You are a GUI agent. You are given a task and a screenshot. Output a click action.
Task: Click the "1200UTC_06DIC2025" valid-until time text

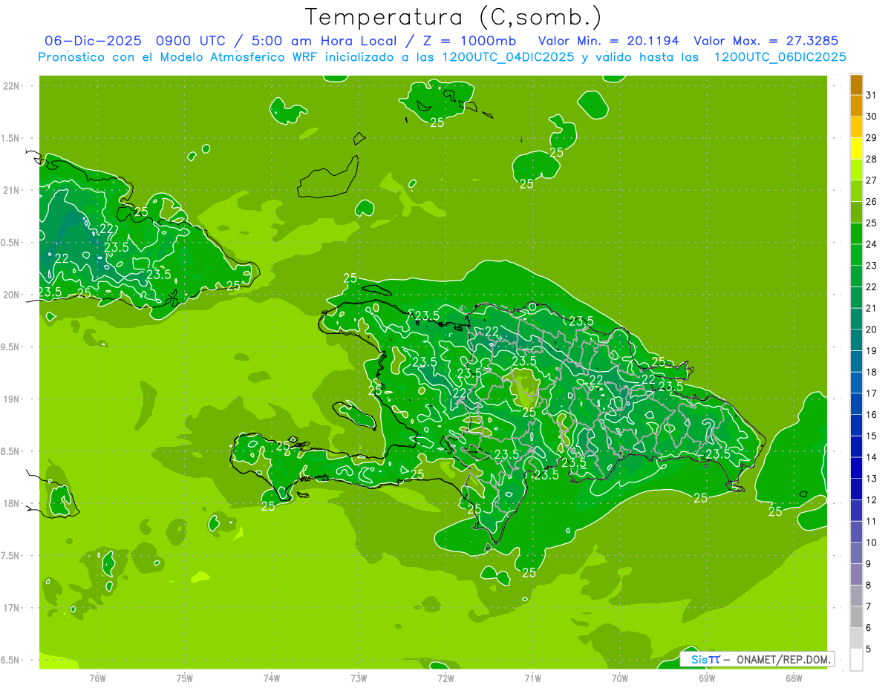780,57
